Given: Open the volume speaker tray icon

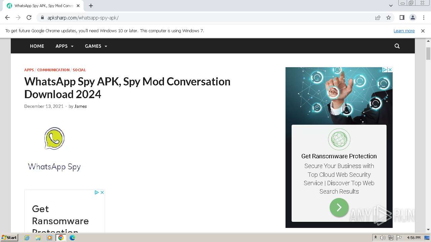Looking at the screenshot, I should pyautogui.click(x=383, y=238).
